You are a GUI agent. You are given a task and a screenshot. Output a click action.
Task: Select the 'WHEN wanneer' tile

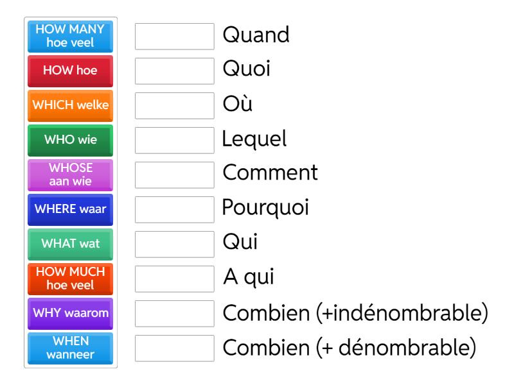70,348
